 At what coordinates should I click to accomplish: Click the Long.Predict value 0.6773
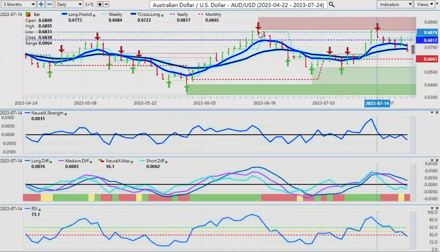[x=75, y=20]
